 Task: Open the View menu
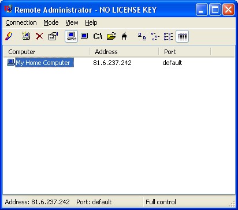tap(72, 22)
